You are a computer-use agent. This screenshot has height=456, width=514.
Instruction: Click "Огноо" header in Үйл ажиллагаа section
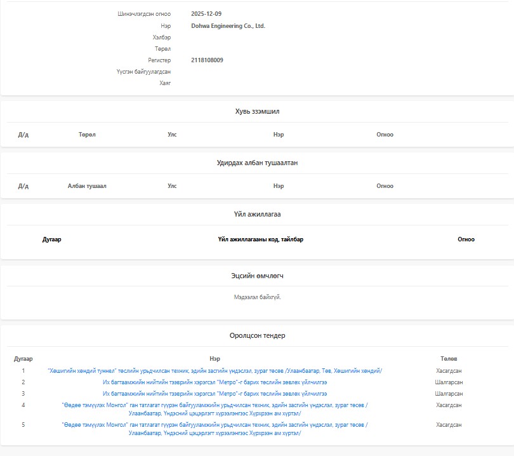coord(466,239)
